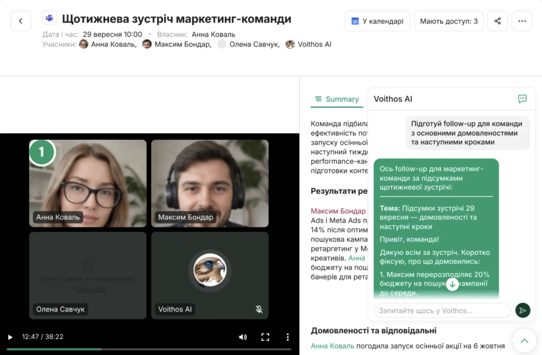542x355 pixels.
Task: Play the meeting recording
Action: [11, 337]
